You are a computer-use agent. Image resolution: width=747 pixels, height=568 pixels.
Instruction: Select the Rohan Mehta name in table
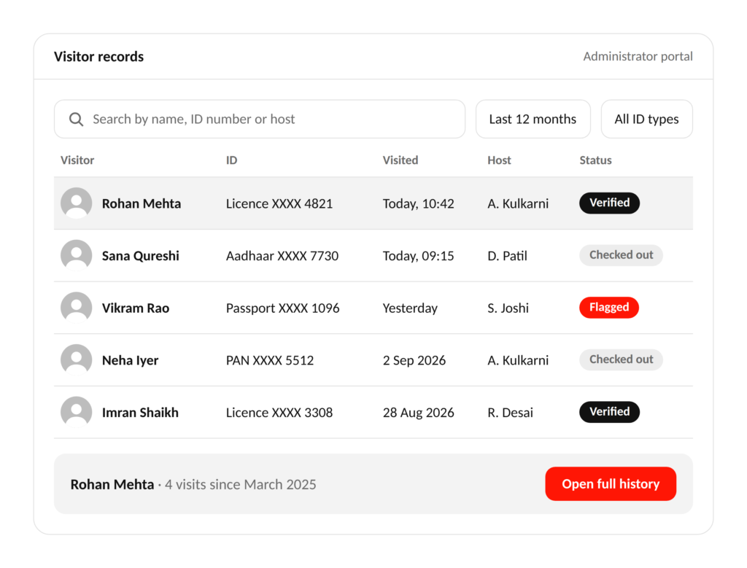[142, 203]
